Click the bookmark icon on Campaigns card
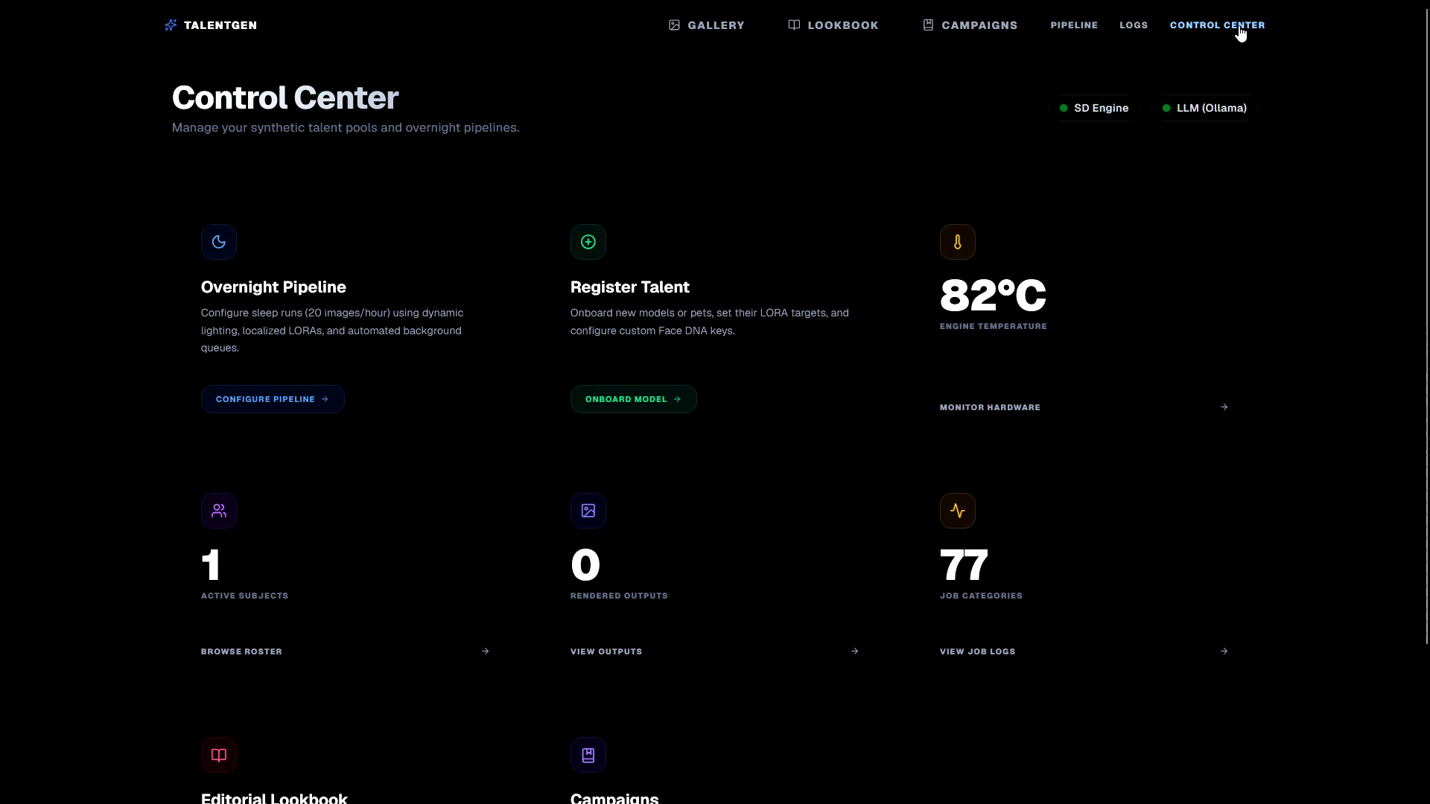Screen dimensions: 1430x804 (x=588, y=755)
